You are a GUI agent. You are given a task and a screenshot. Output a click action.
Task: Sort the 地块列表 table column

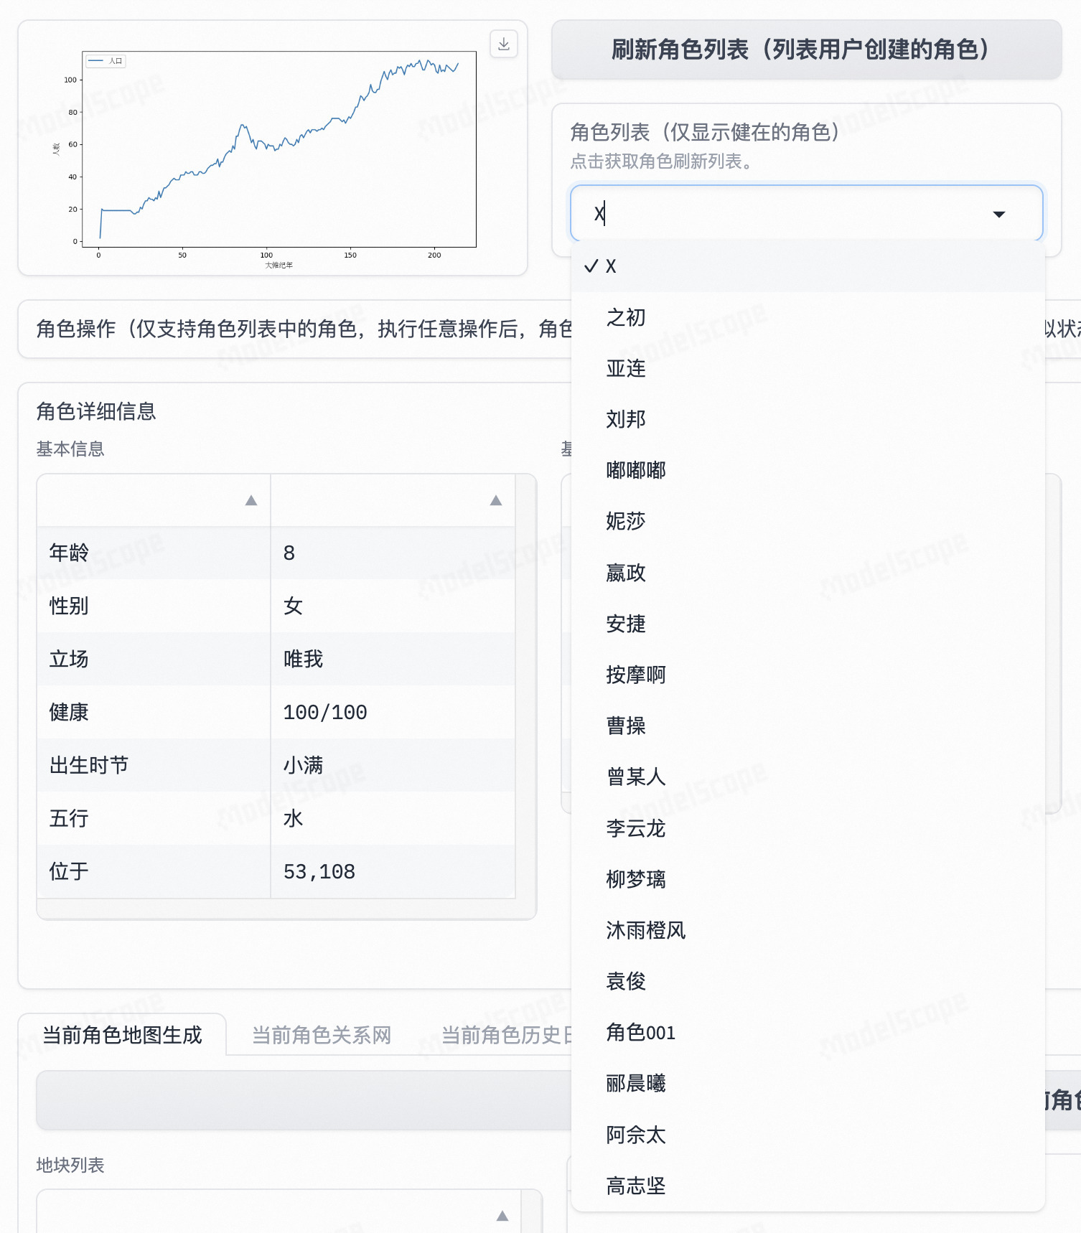click(502, 1216)
